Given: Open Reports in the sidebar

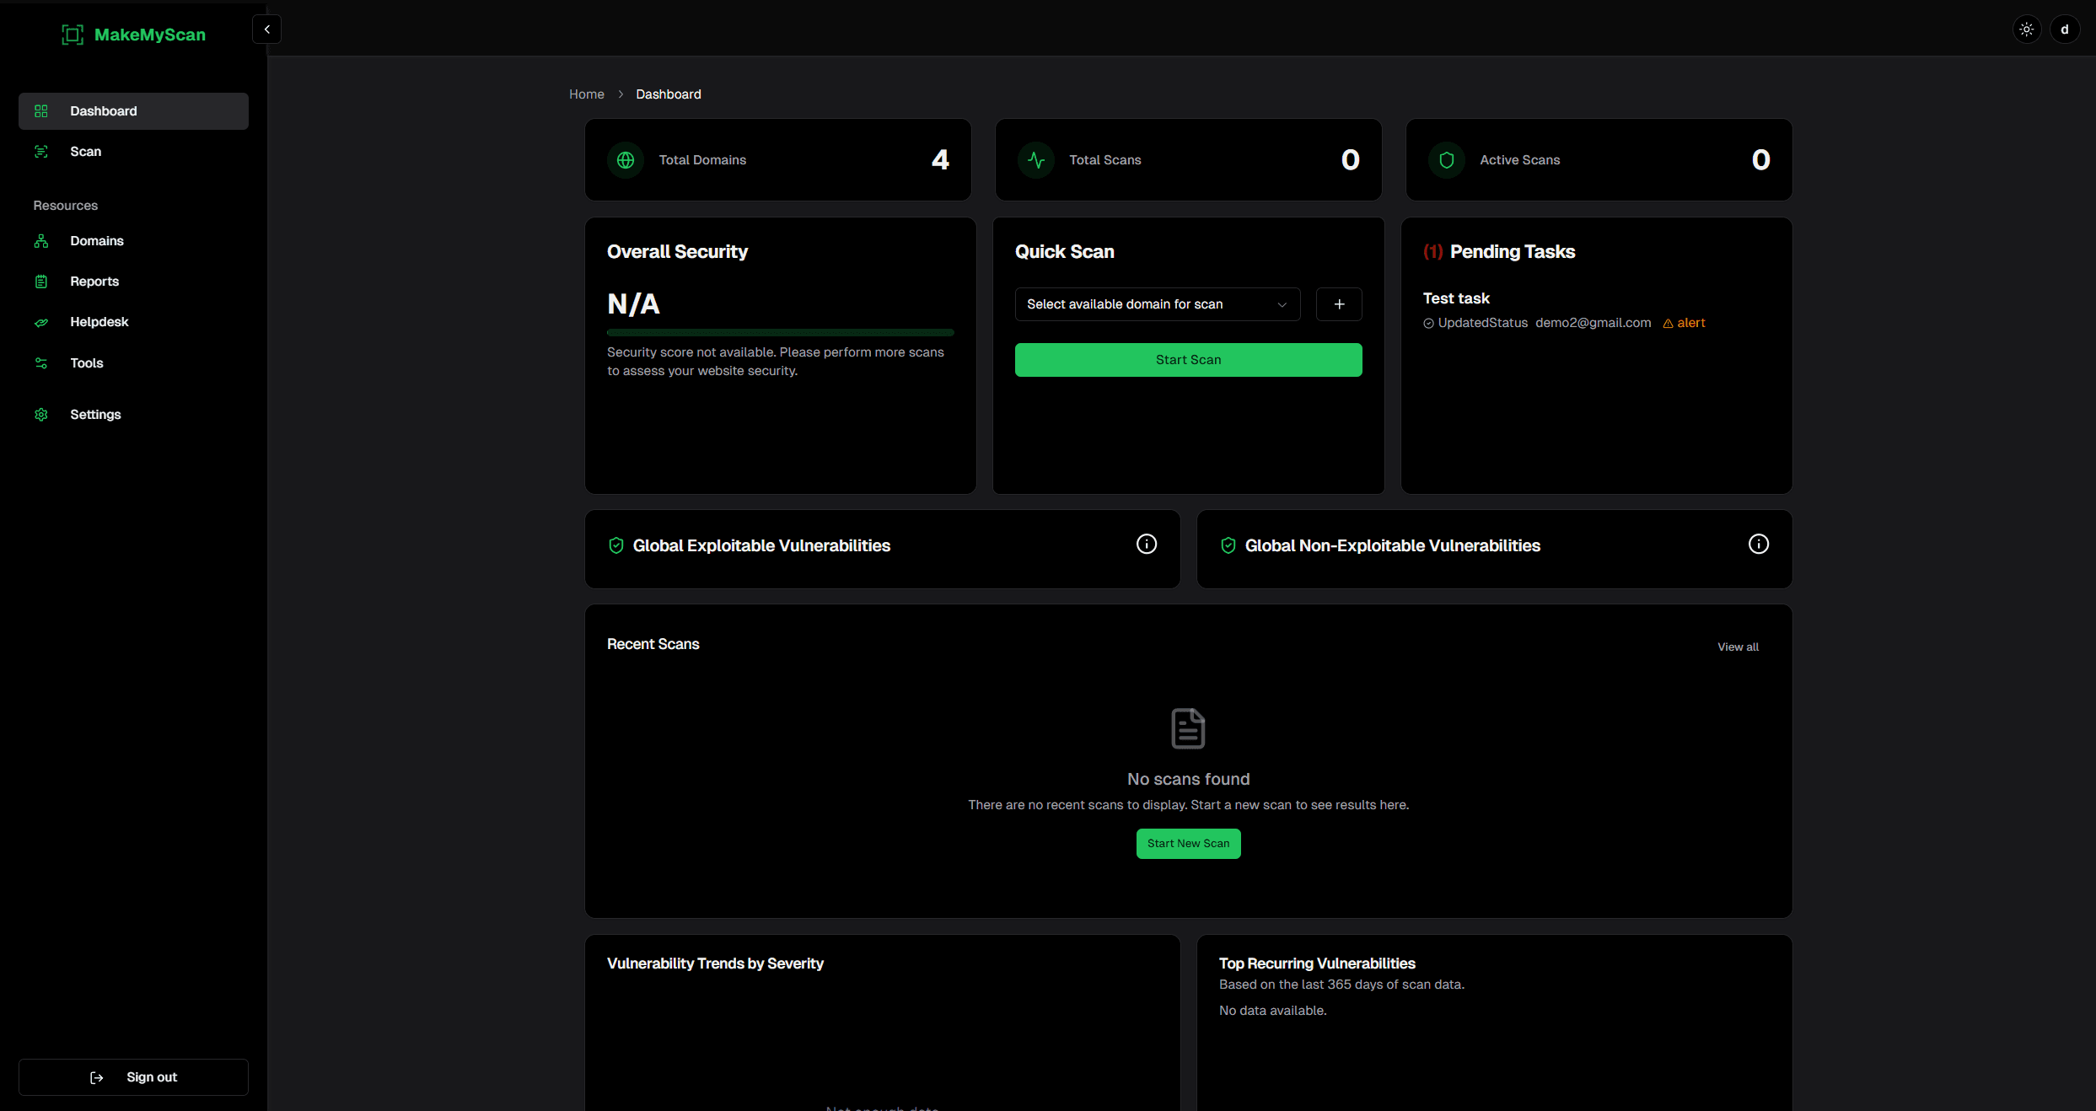Looking at the screenshot, I should 133,282.
